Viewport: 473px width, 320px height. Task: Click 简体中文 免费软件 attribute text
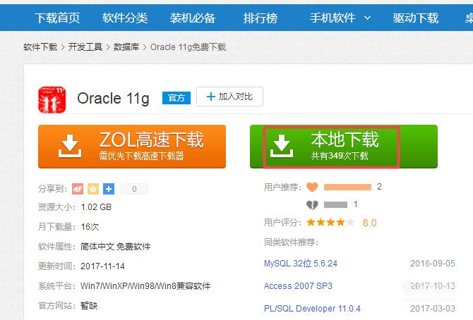coord(115,247)
